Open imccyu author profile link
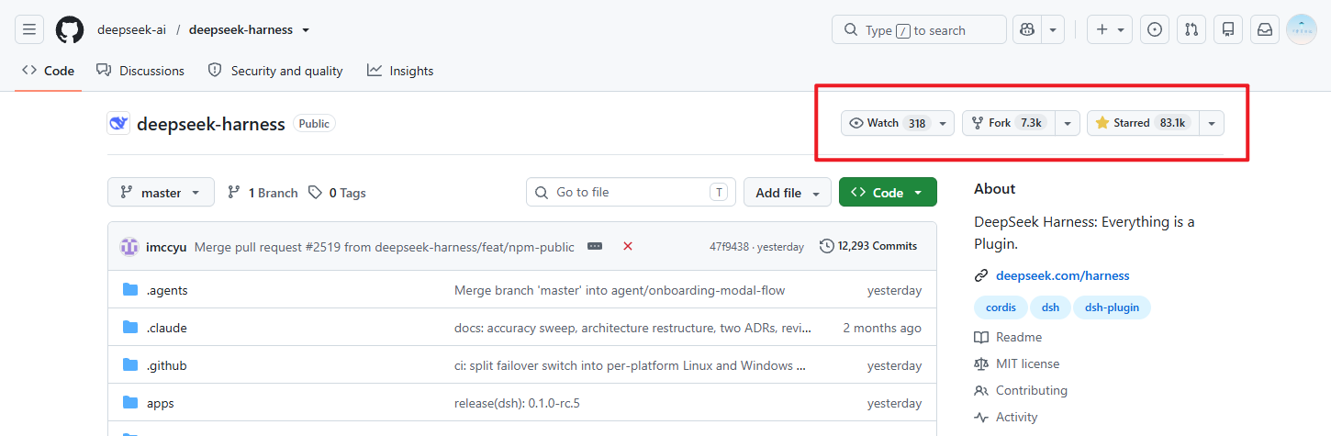 point(166,246)
